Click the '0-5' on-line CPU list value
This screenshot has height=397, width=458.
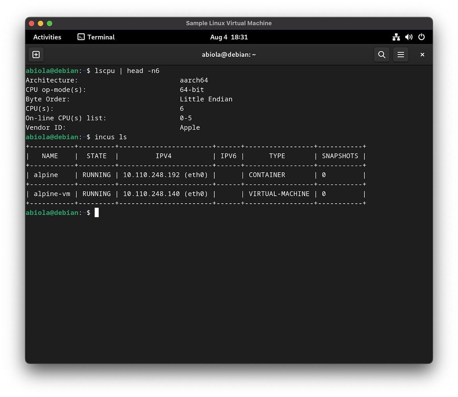(186, 118)
